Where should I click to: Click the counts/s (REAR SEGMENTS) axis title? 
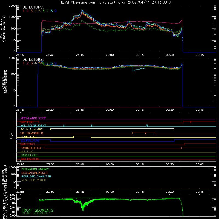click(x=4, y=82)
